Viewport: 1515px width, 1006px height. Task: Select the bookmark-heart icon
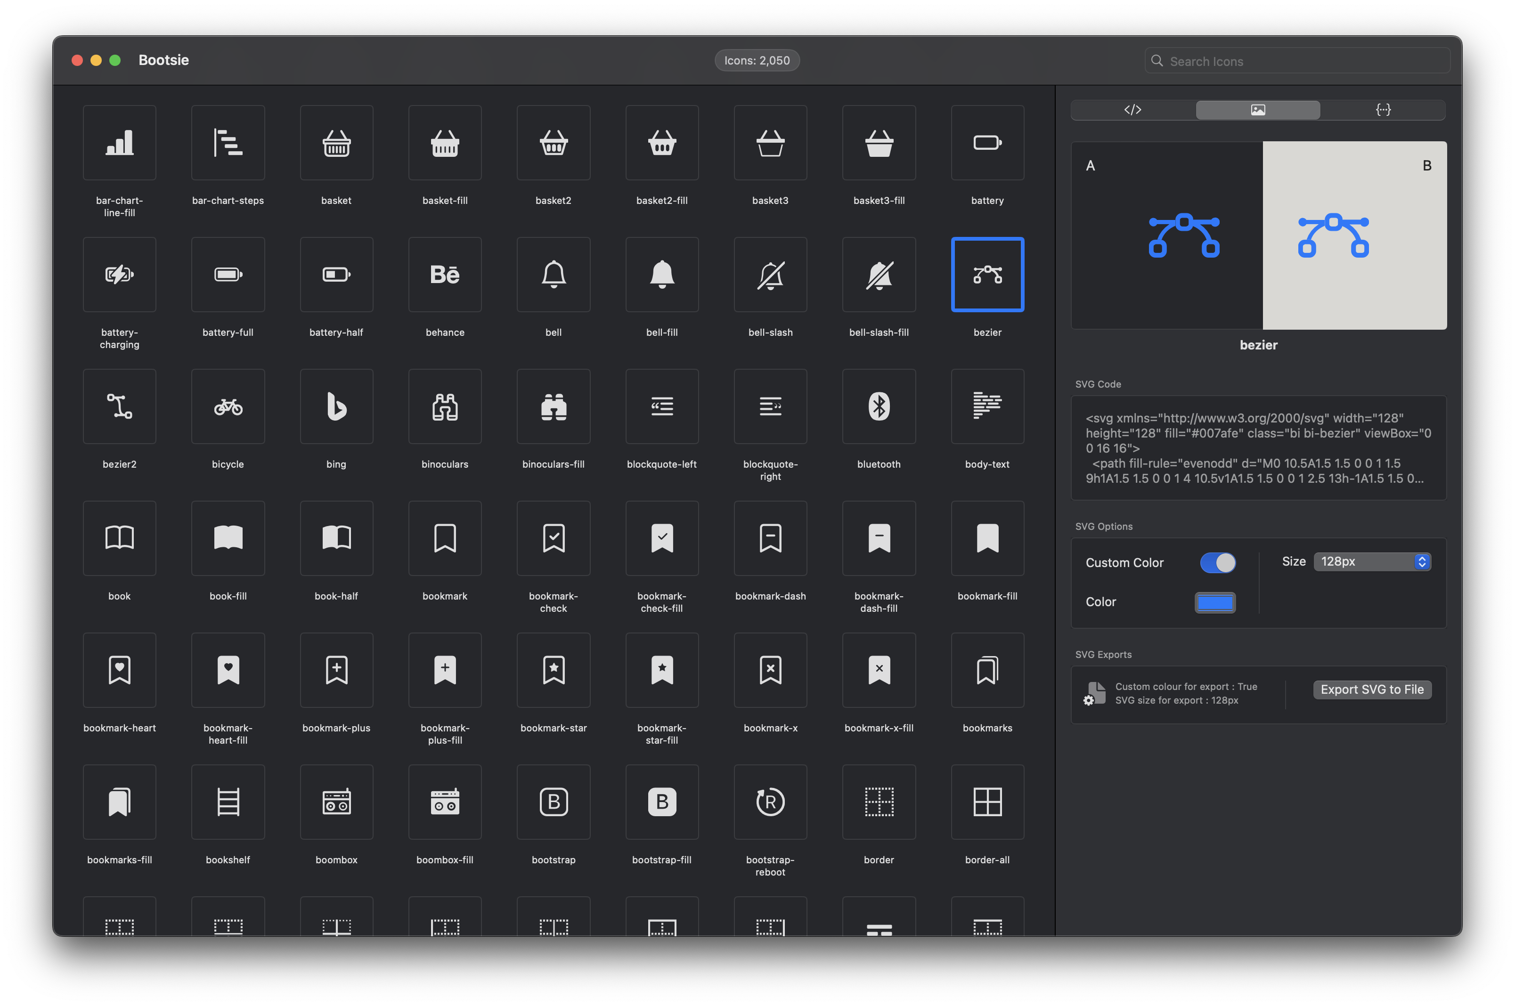point(119,670)
